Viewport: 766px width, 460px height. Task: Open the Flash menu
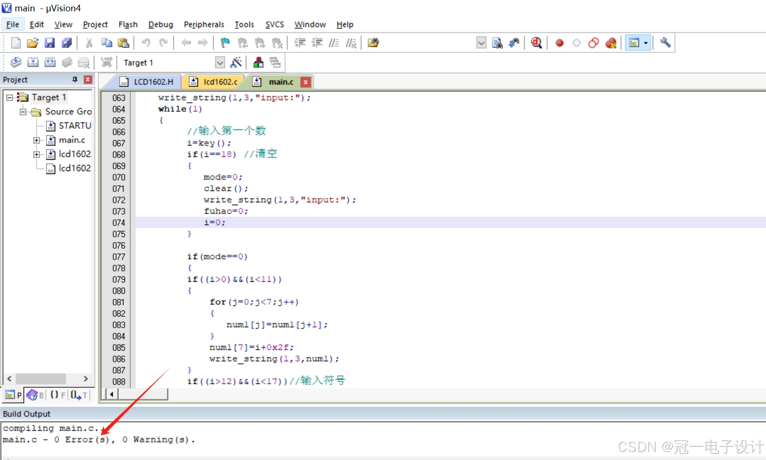point(128,25)
